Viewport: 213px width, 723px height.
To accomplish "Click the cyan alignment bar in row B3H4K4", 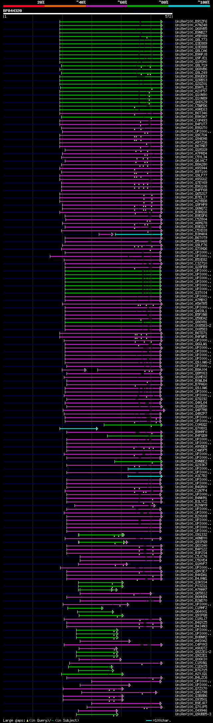I will [x=138, y=234].
